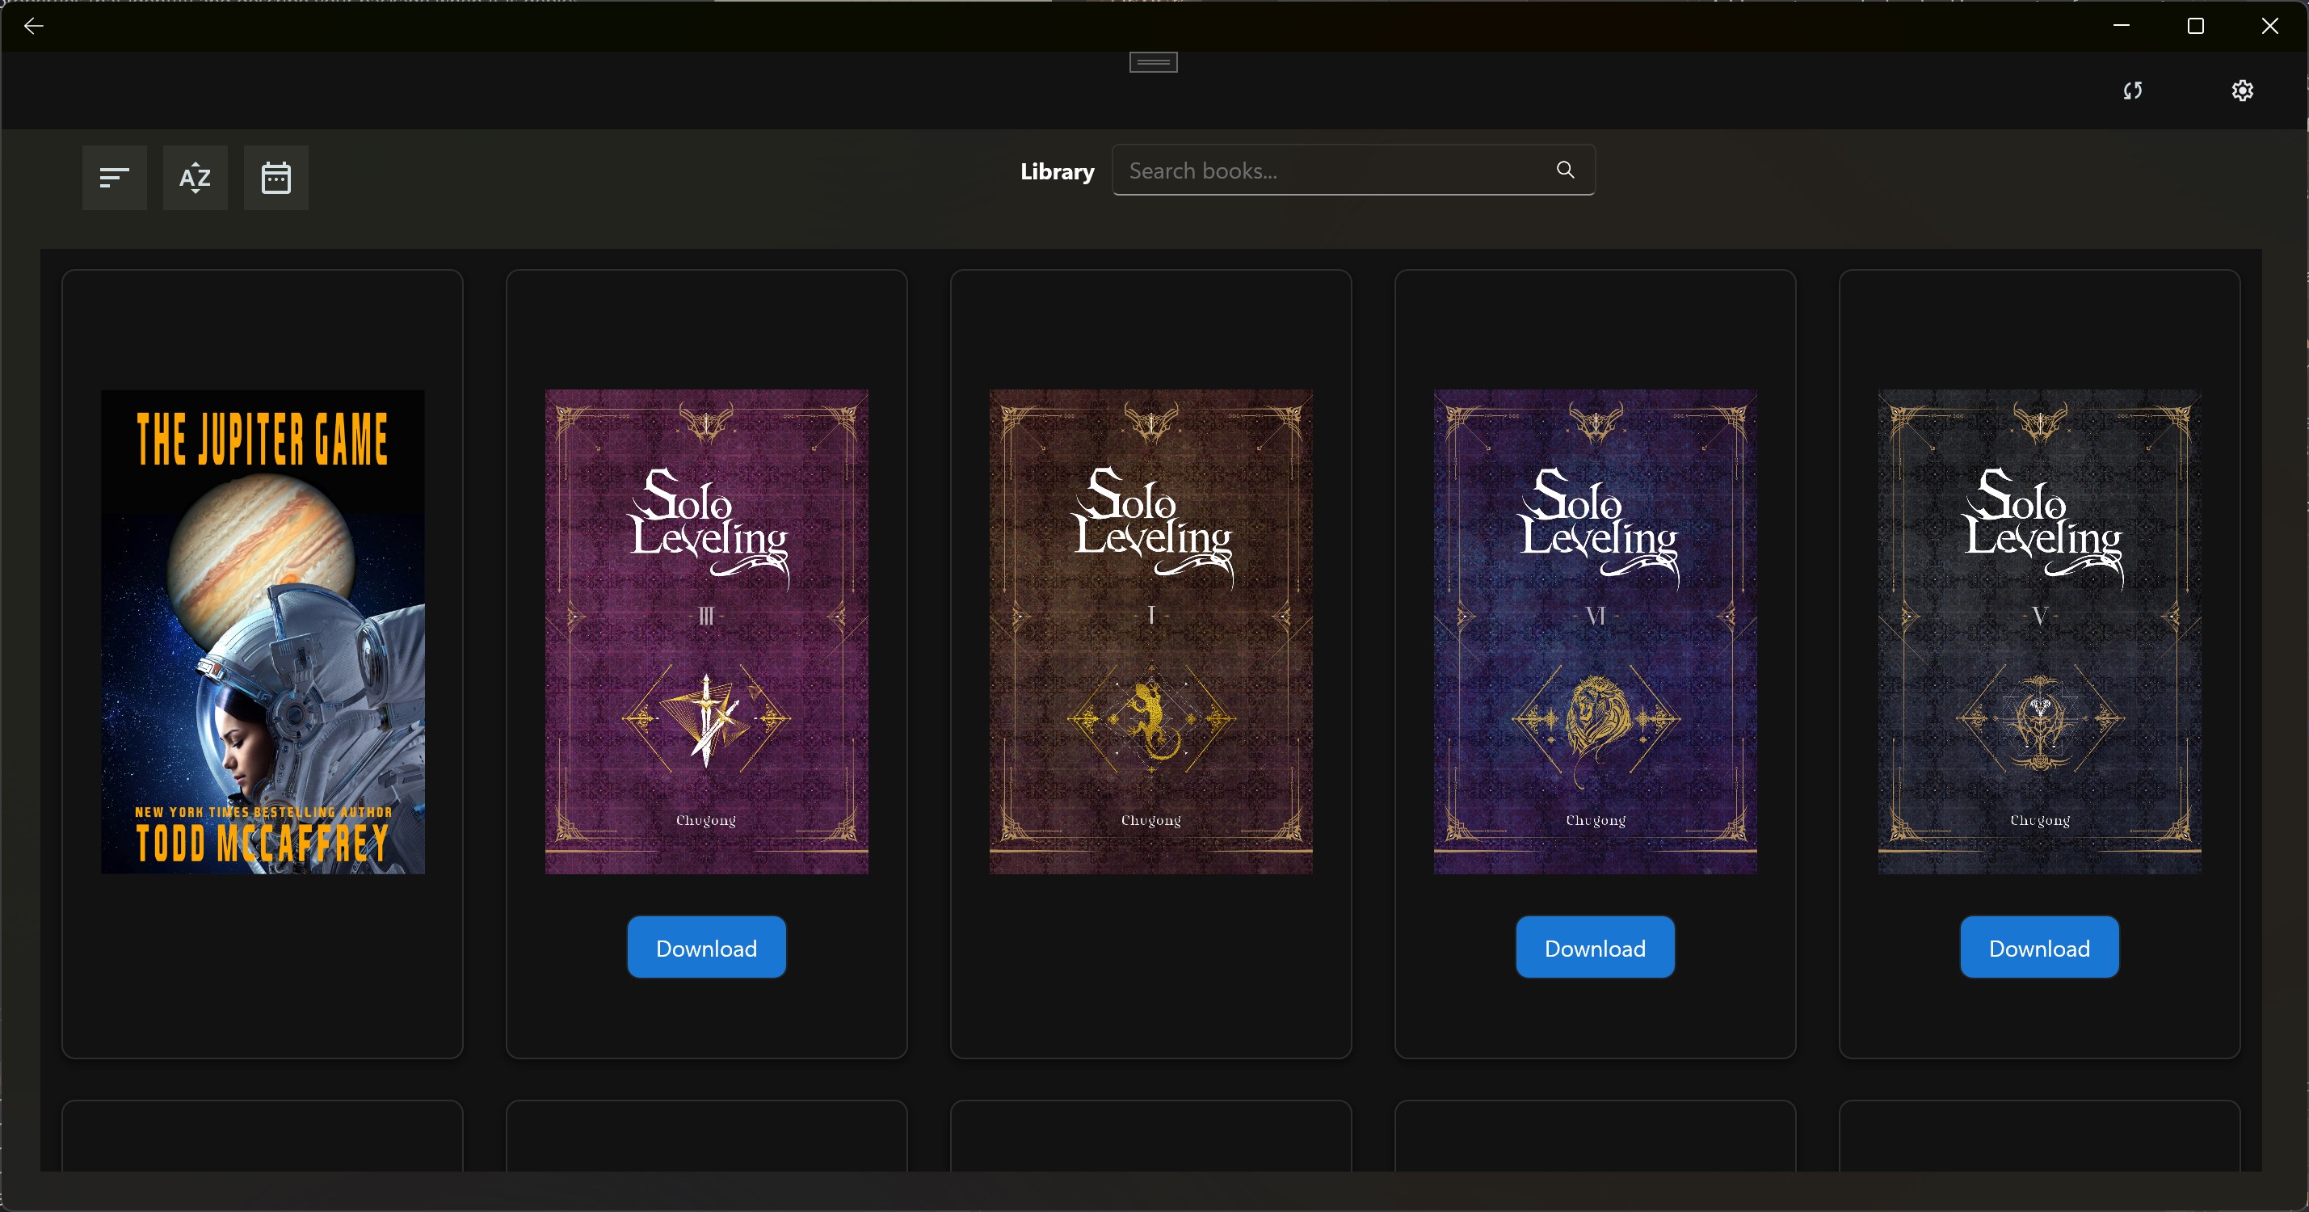
Task: Run a search with the magnifier icon
Action: [1564, 170]
